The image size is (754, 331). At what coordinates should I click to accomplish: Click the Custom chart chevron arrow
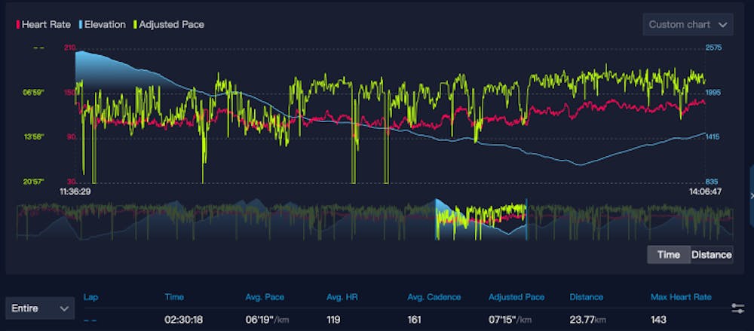[722, 24]
